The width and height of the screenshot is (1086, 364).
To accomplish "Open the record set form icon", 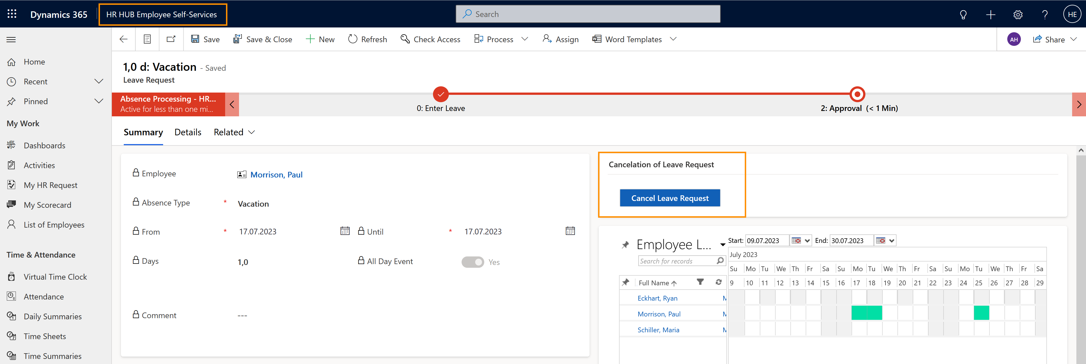I will coord(147,39).
